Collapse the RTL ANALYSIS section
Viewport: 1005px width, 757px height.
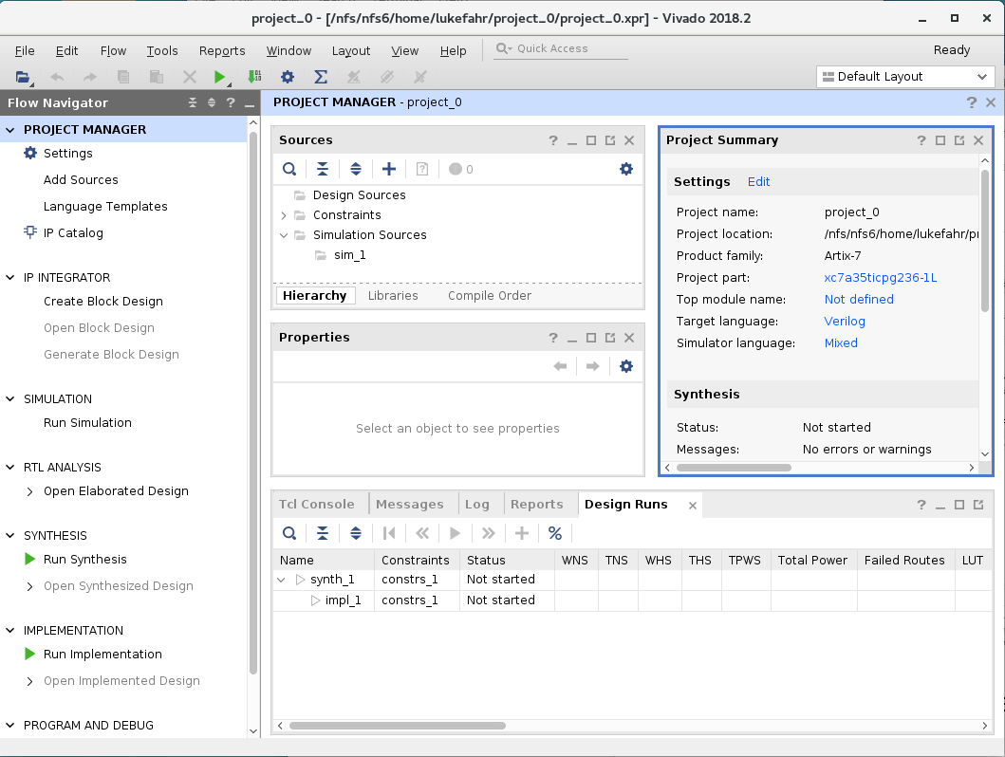point(10,467)
